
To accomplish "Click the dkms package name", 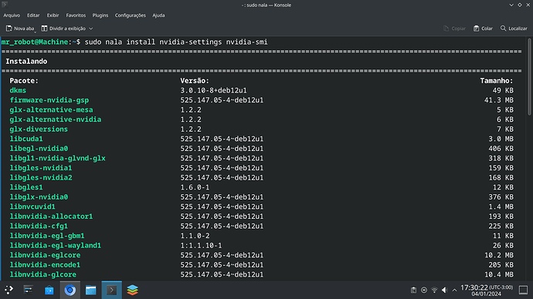I will click(18, 90).
